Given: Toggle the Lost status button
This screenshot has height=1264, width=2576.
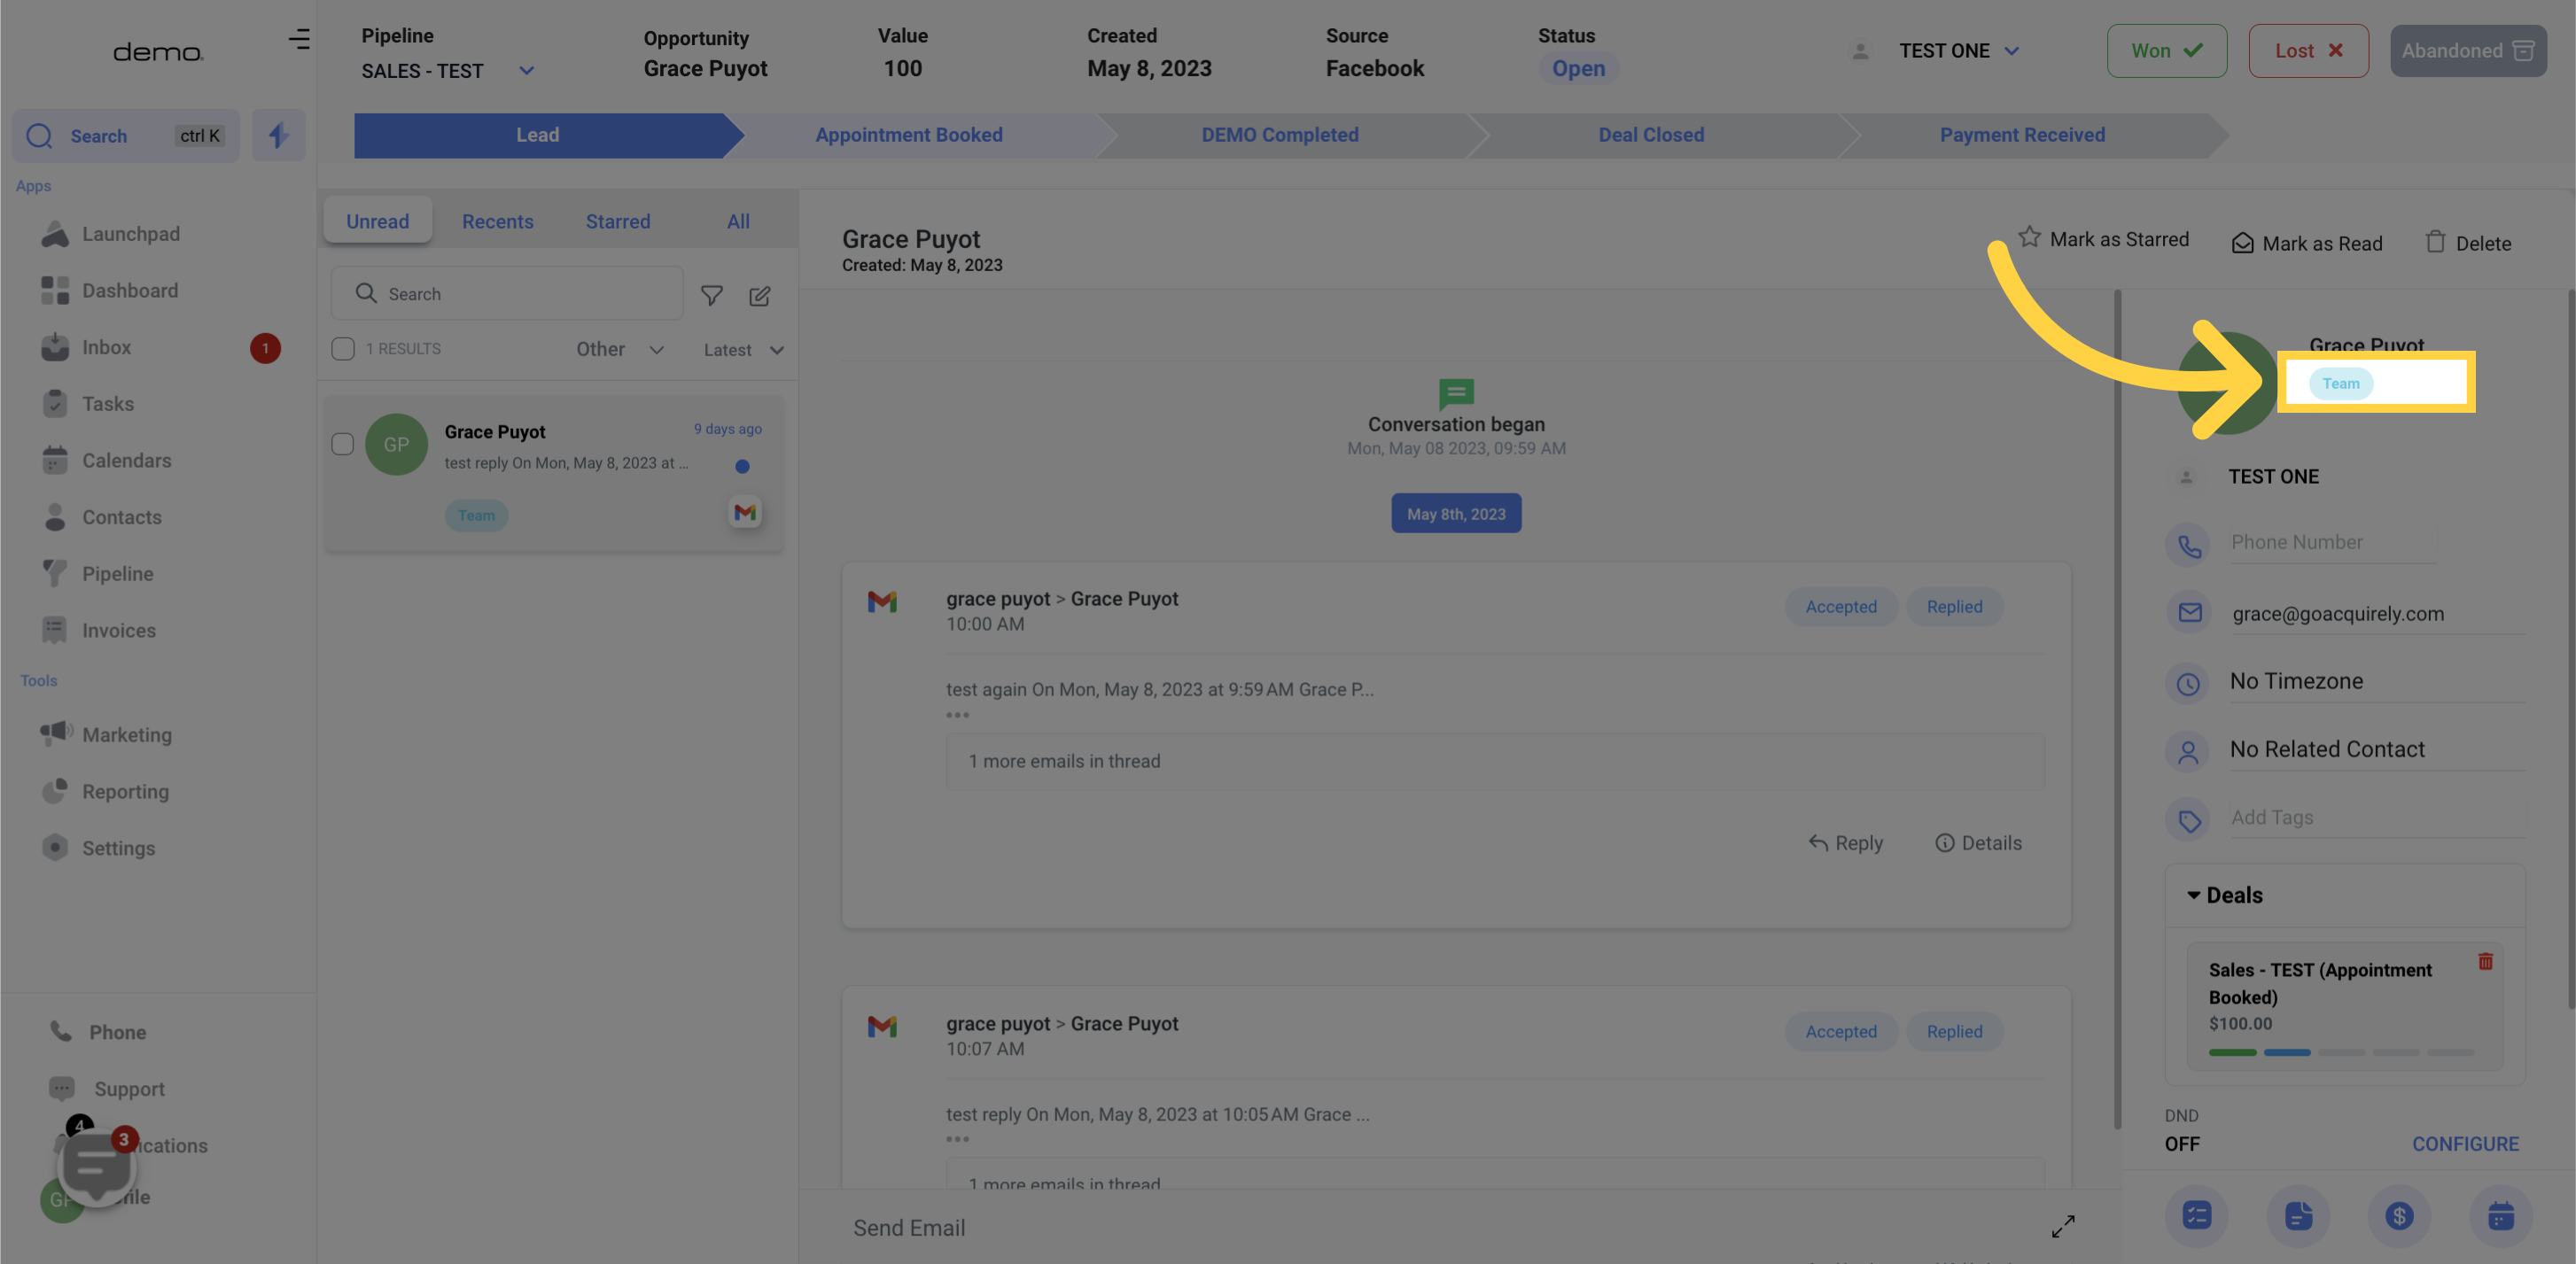Looking at the screenshot, I should coord(2308,50).
